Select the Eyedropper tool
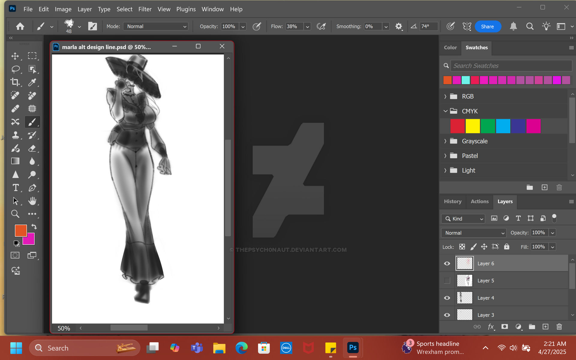The height and width of the screenshot is (360, 576). click(x=32, y=82)
